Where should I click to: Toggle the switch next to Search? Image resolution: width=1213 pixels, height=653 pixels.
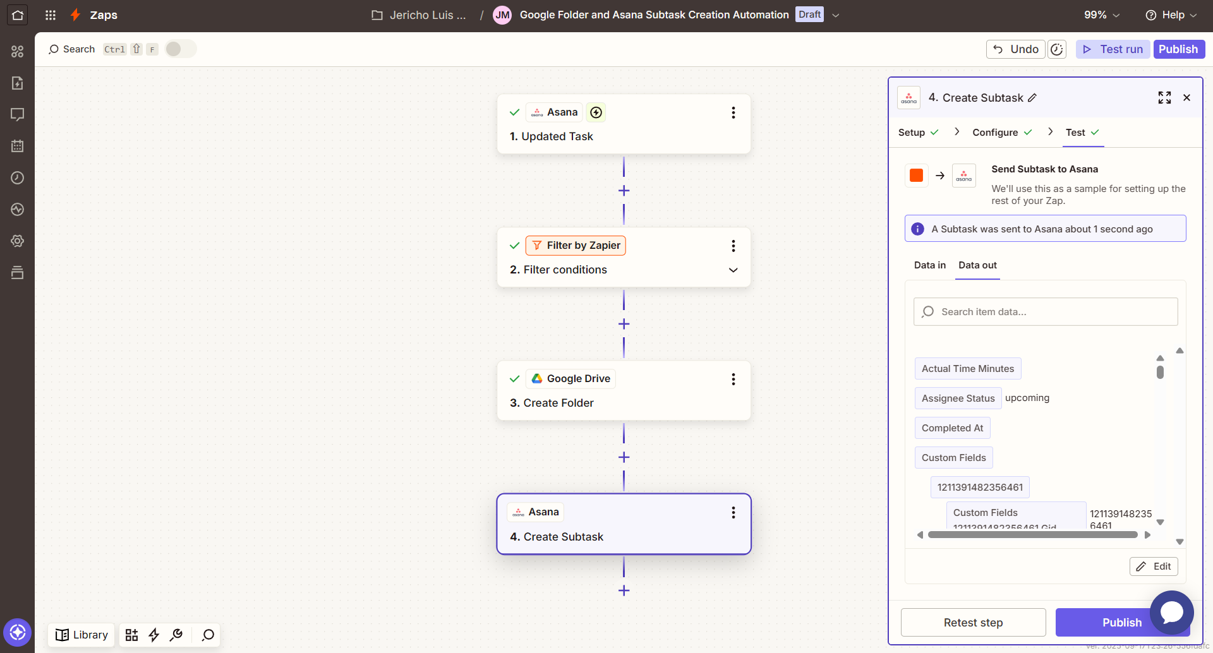click(181, 49)
